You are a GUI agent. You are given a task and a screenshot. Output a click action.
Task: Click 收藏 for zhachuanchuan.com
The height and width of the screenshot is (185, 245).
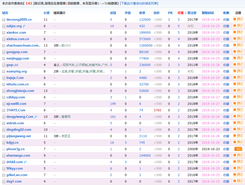point(226,45)
